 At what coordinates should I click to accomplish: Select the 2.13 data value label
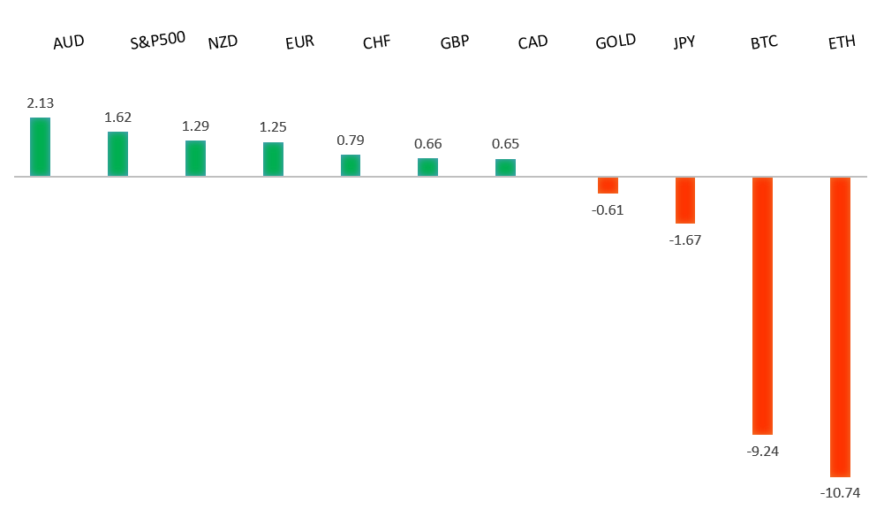pyautogui.click(x=40, y=104)
